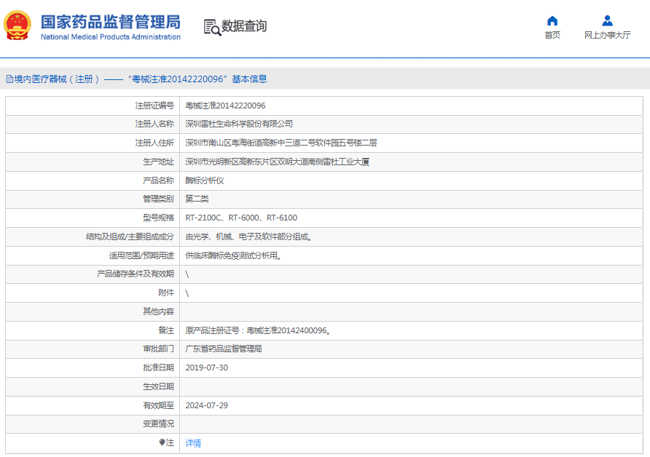Select the registrant address starting 深圳市南山区
This screenshot has width=650, height=457.
(281, 143)
